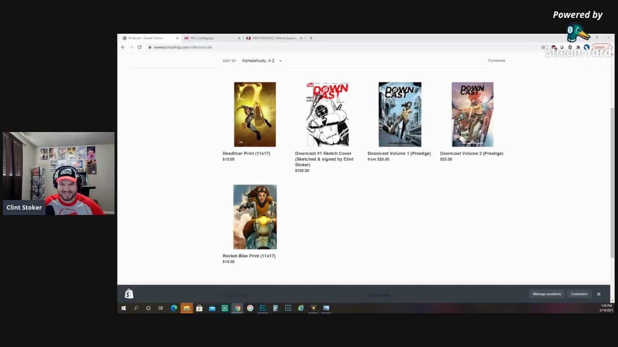
Task: Dismiss the Shopify admin bar
Action: [599, 294]
